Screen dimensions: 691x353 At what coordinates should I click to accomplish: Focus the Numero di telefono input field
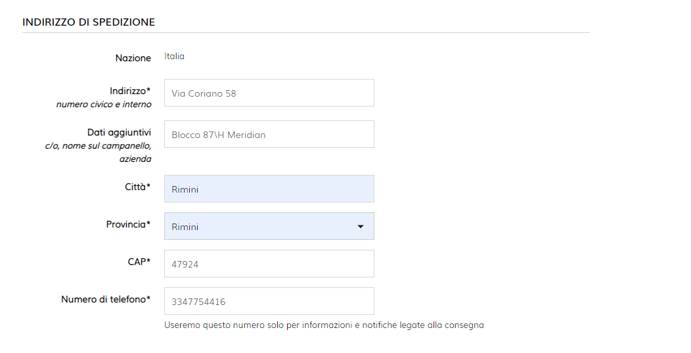tap(269, 301)
